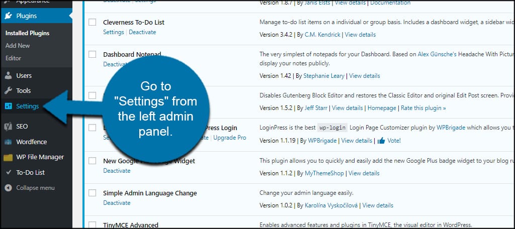Viewport: 515px width, 229px height.
Task: Click the SEO Yoast icon
Action: pos(8,127)
